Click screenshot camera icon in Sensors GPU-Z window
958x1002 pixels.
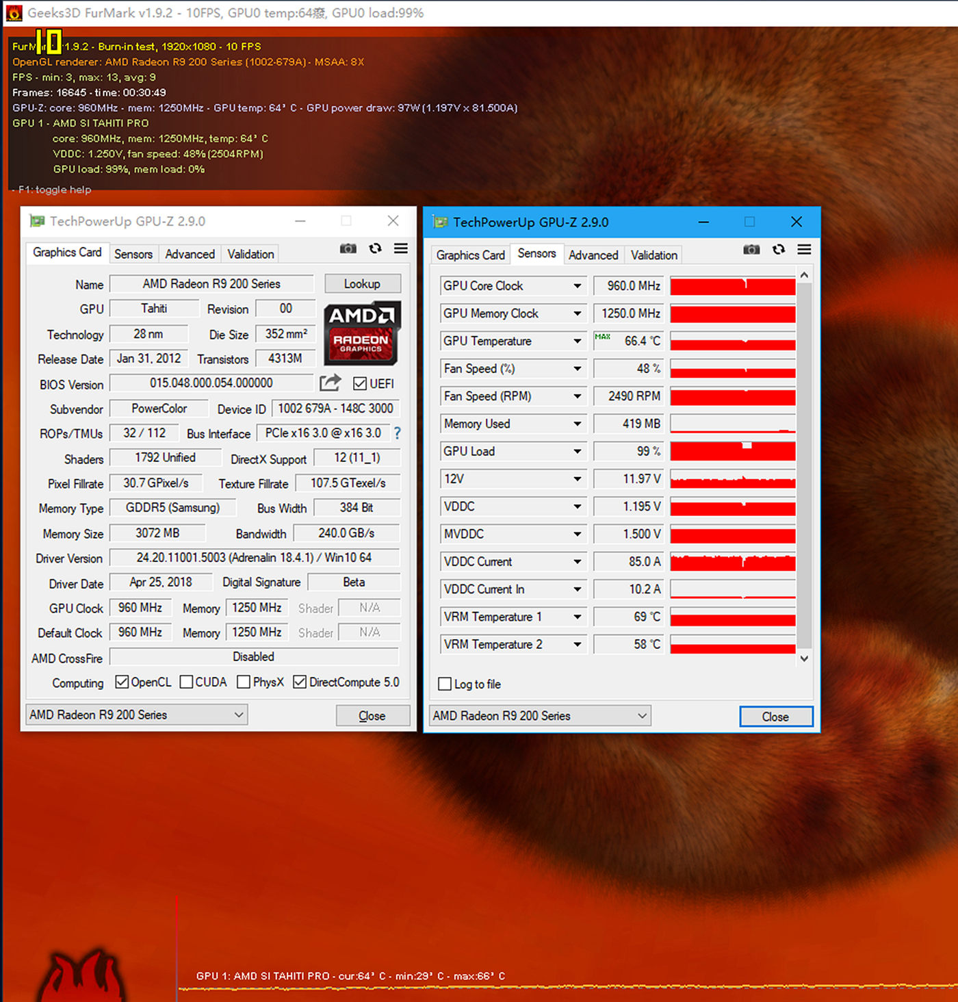coord(751,250)
